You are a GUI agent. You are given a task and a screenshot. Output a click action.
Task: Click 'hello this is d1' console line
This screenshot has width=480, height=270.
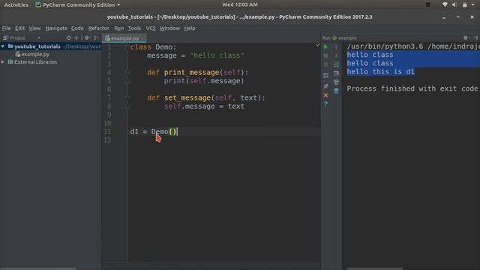(x=380, y=72)
